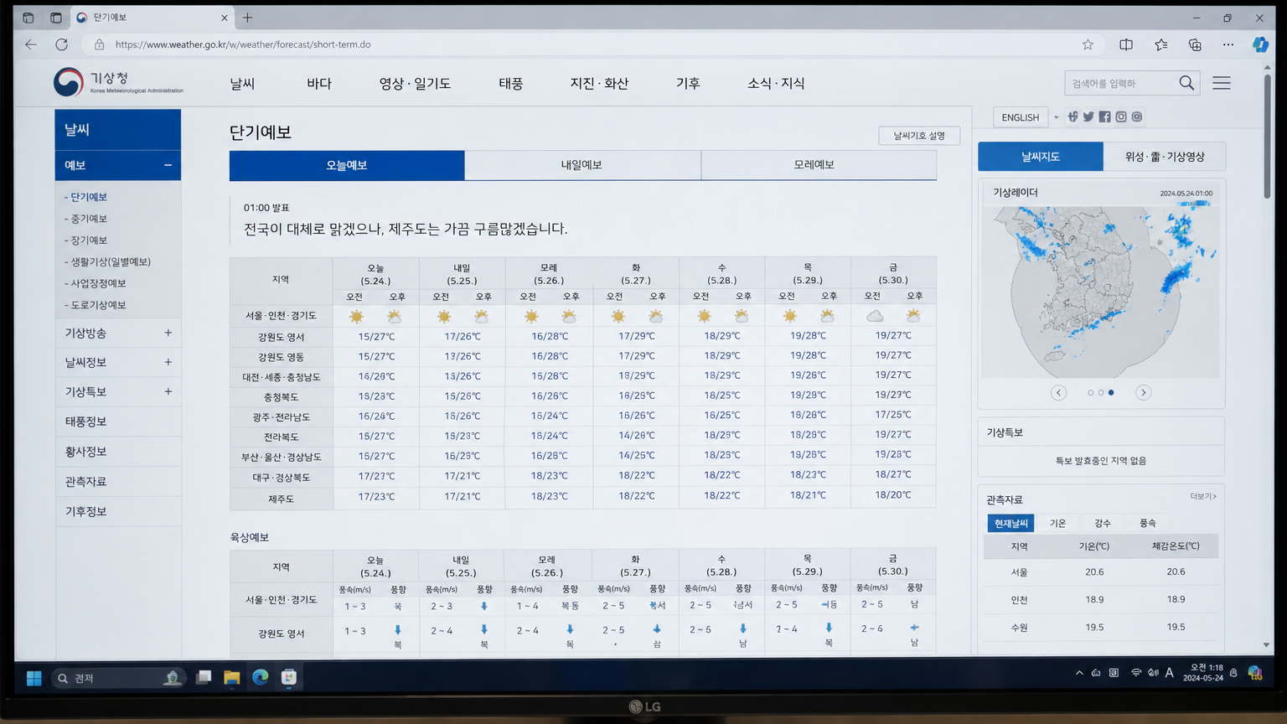View site info lock icon
Viewport: 1287px width, 724px height.
point(99,44)
